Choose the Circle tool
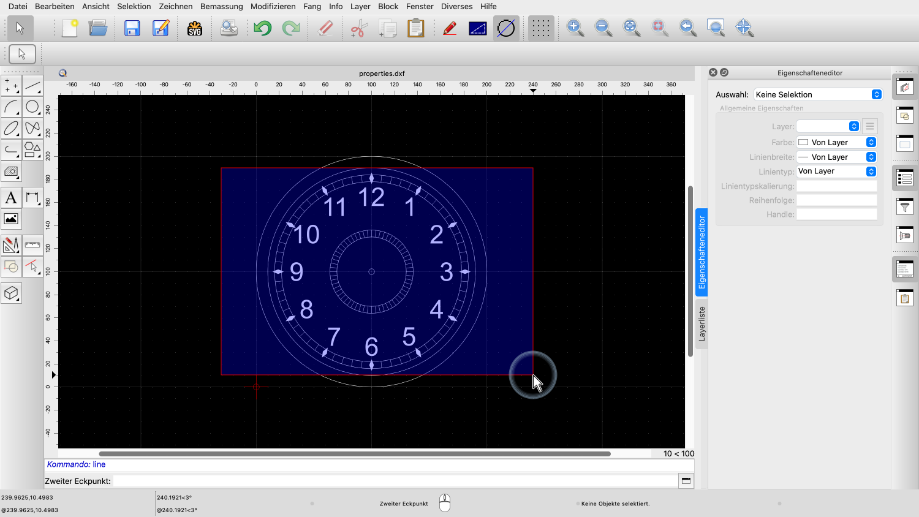The height and width of the screenshot is (517, 919). click(x=32, y=107)
